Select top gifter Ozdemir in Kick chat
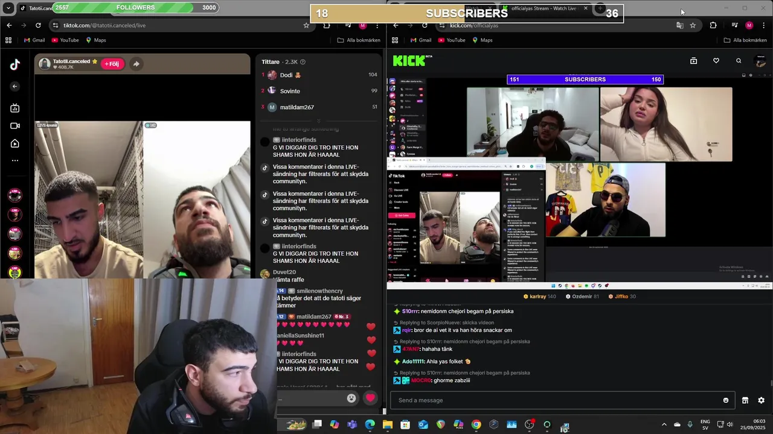The image size is (773, 434). 582,297
